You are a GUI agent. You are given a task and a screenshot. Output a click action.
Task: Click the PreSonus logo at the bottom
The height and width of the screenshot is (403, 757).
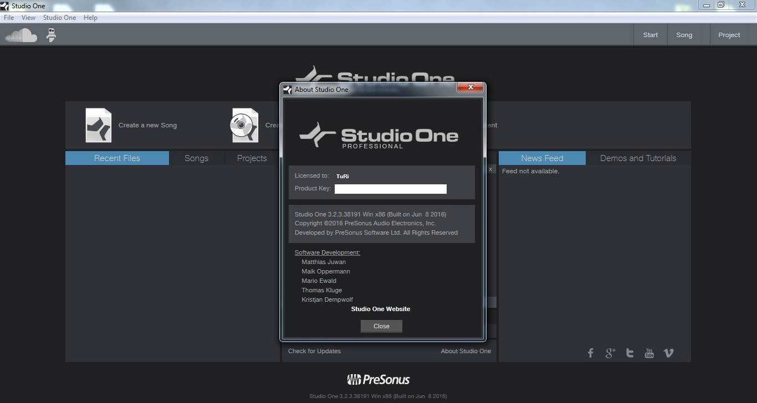(378, 380)
